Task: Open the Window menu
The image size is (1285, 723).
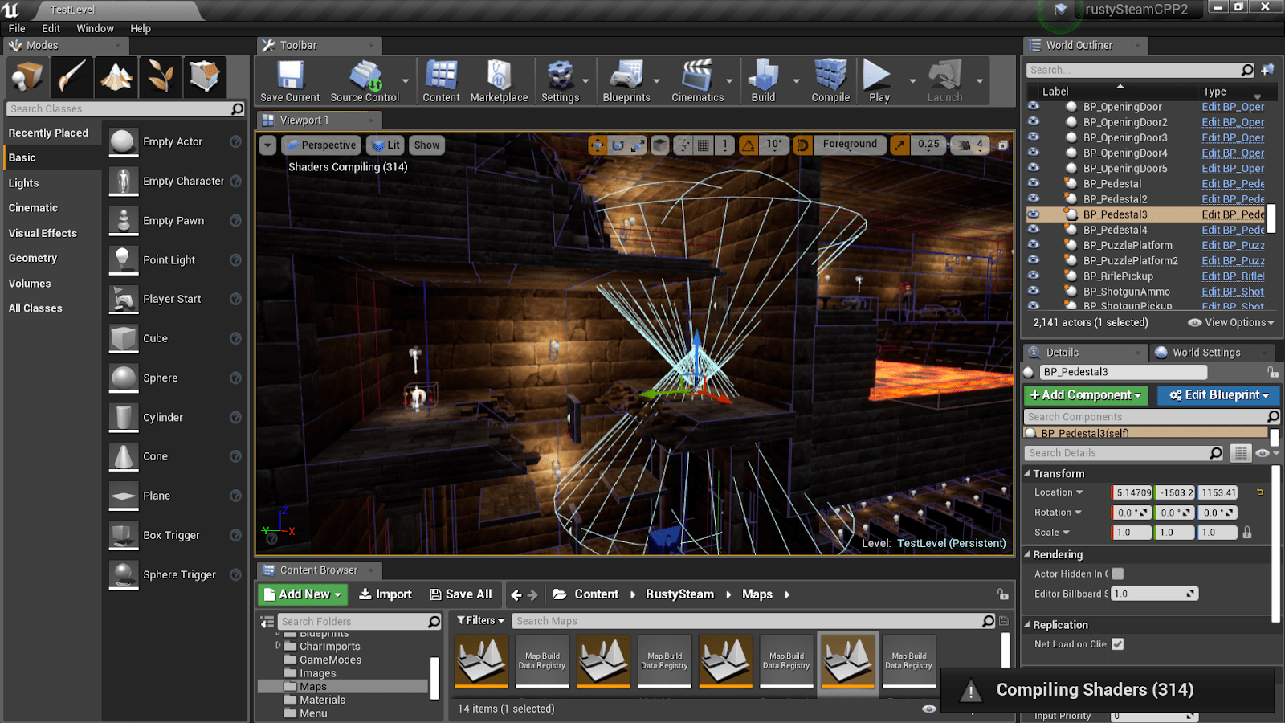Action: tap(95, 28)
